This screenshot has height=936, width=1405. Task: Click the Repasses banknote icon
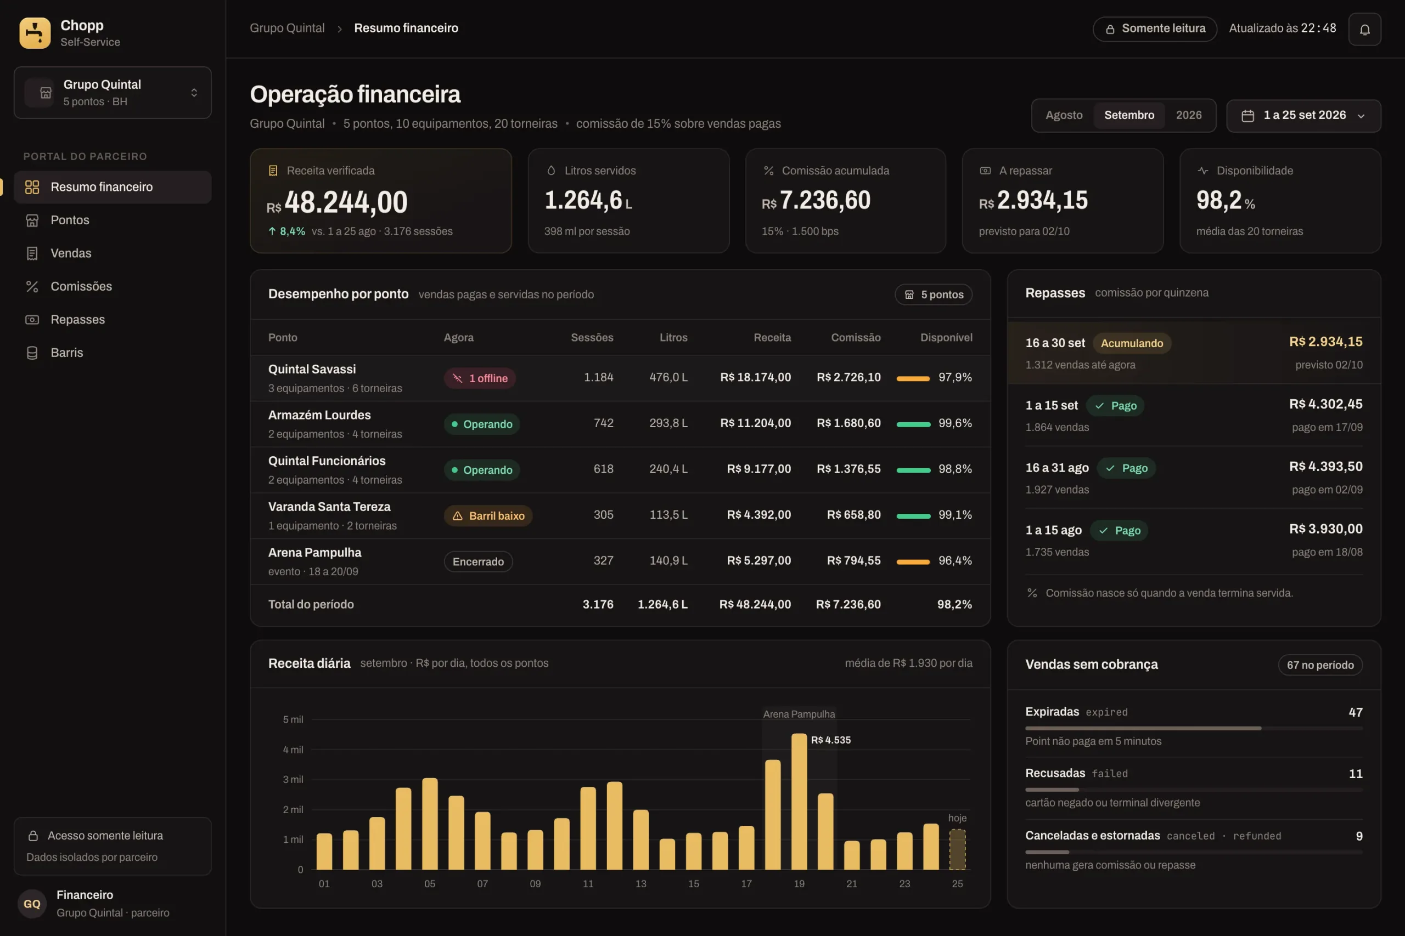click(32, 320)
